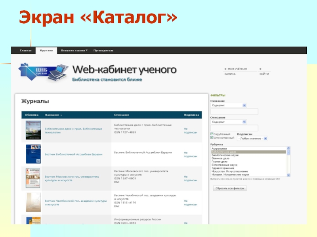The height and width of the screenshot is (237, 317).
Task: Click Не подписан for Ассамблеи Евразии row
Action: [190, 154]
